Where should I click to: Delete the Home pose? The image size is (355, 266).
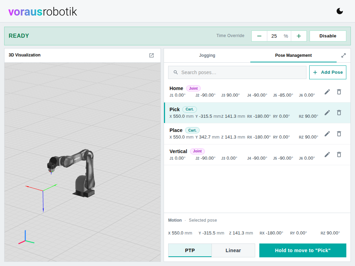[339, 92]
